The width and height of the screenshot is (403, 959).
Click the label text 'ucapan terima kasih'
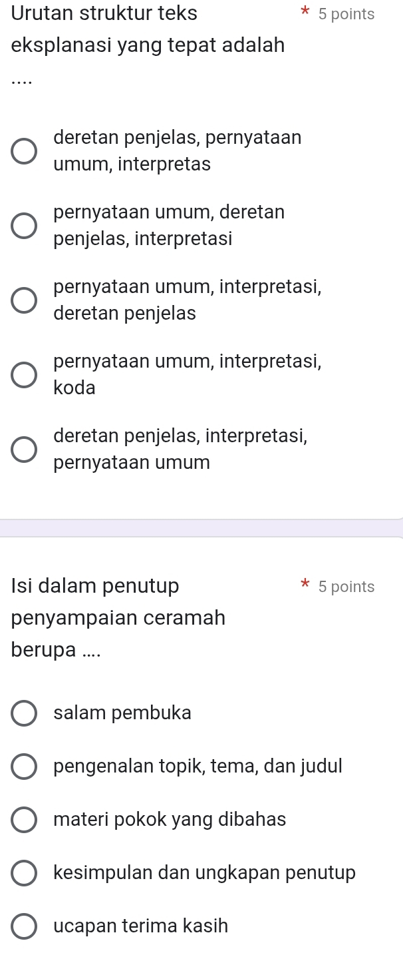click(x=141, y=926)
